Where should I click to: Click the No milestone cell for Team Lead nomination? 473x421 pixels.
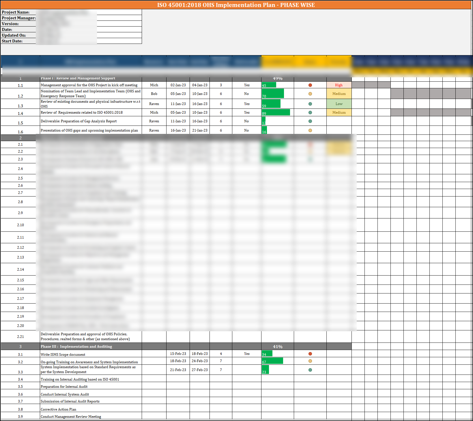click(246, 93)
